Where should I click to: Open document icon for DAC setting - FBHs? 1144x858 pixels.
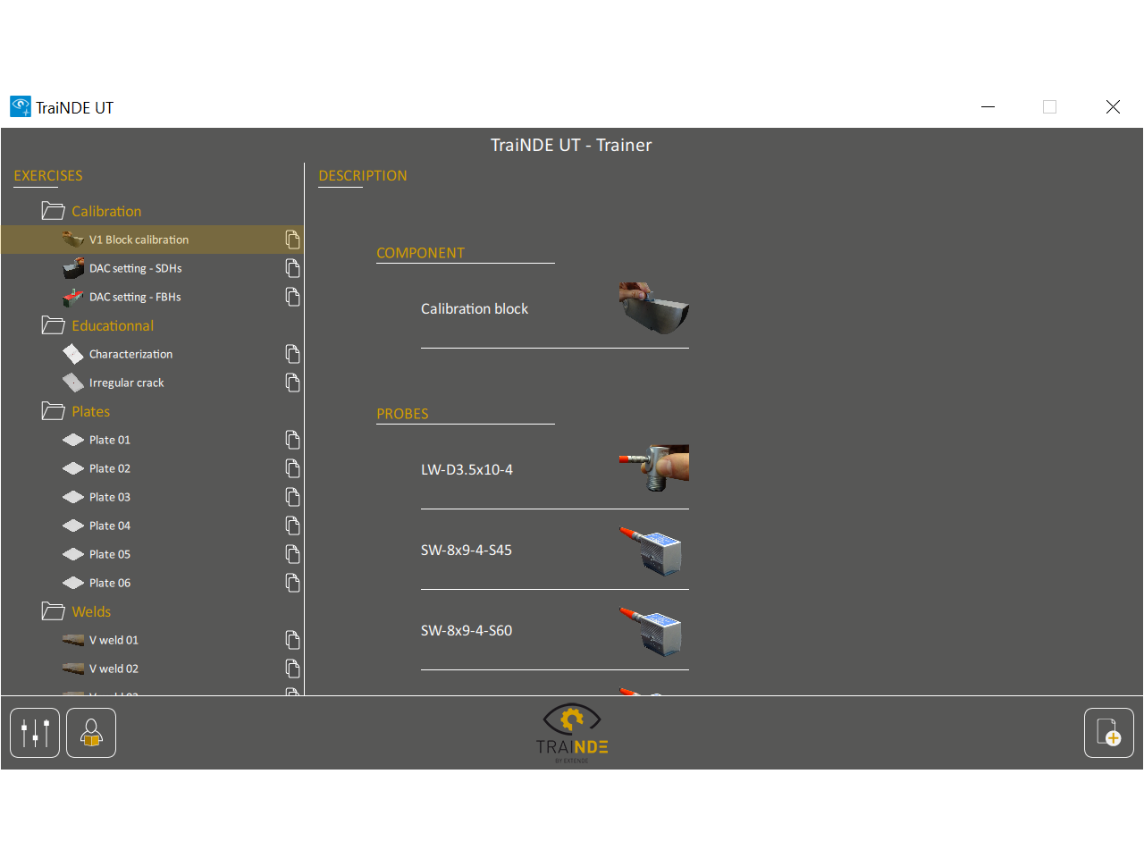pyautogui.click(x=292, y=297)
